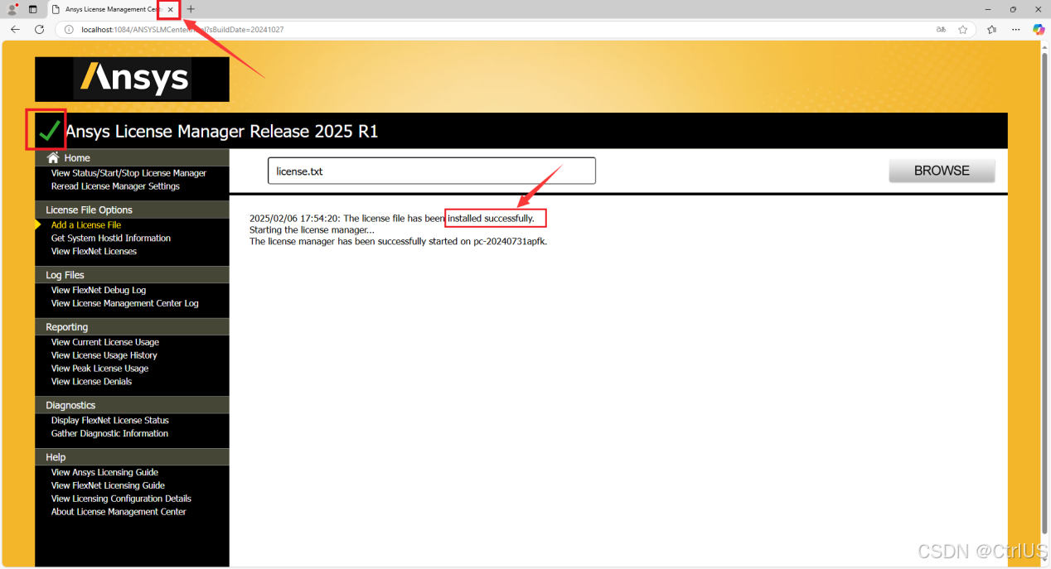Open the browser profile icon
1051x569 pixels.
pos(12,9)
